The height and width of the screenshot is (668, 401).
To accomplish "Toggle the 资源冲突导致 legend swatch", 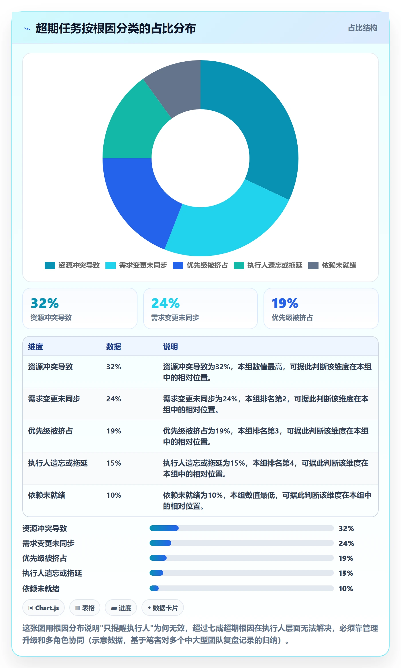I will pos(50,265).
